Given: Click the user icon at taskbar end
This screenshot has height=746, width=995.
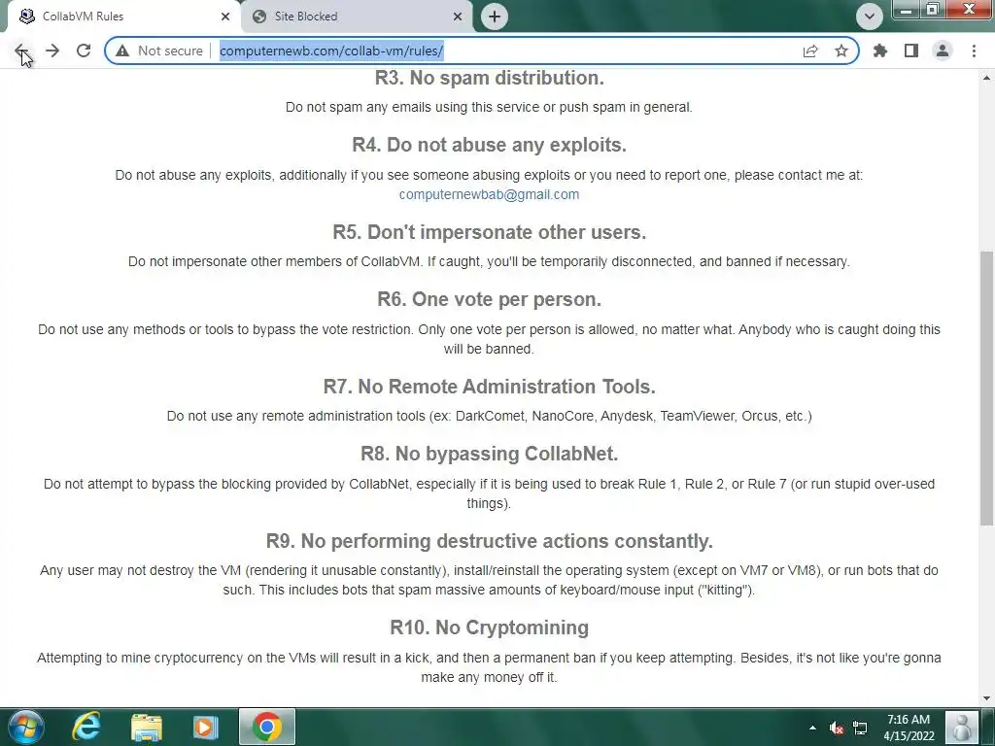Looking at the screenshot, I should 962,728.
